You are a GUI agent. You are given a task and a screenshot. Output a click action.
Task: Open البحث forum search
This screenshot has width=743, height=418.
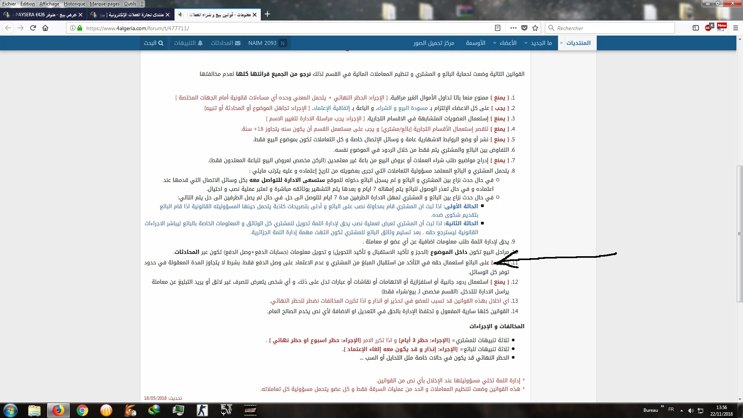pyautogui.click(x=154, y=43)
